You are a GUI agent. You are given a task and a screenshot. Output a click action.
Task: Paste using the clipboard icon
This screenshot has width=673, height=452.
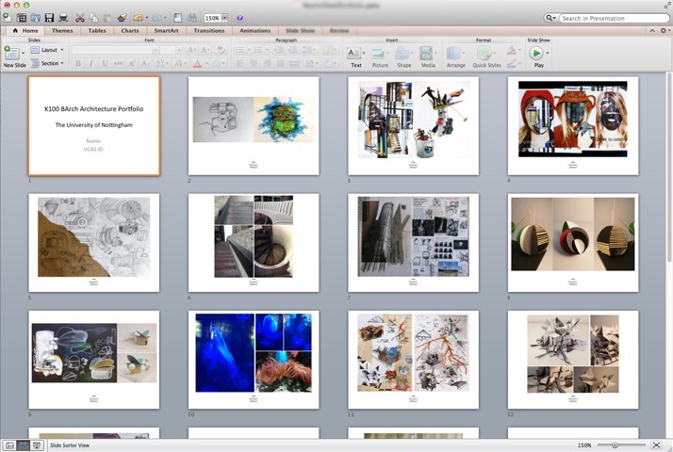pyautogui.click(x=107, y=18)
